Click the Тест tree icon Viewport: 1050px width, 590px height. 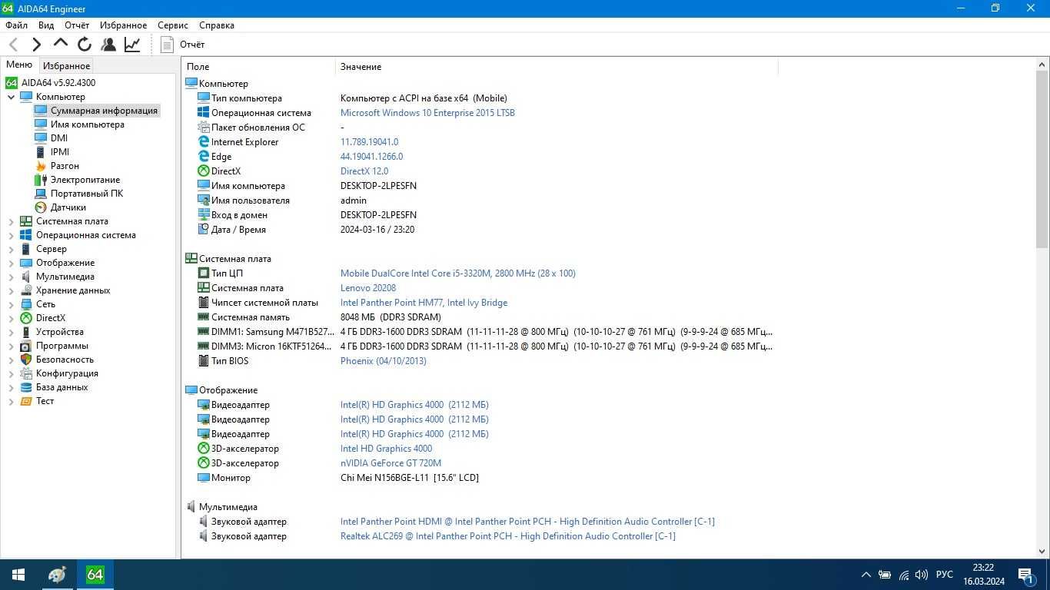pyautogui.click(x=26, y=401)
